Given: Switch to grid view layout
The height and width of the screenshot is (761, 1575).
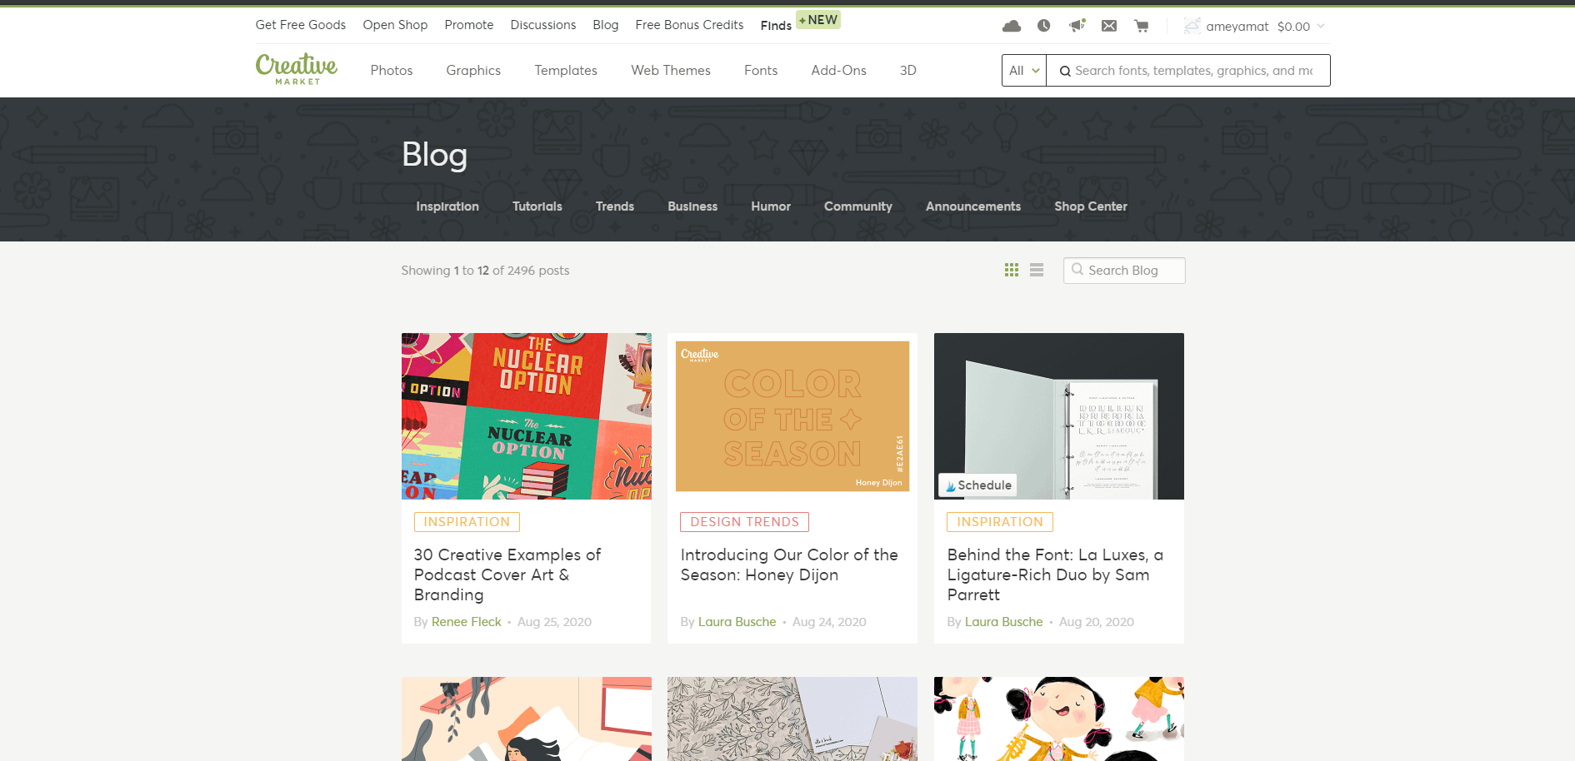Looking at the screenshot, I should (x=1012, y=270).
